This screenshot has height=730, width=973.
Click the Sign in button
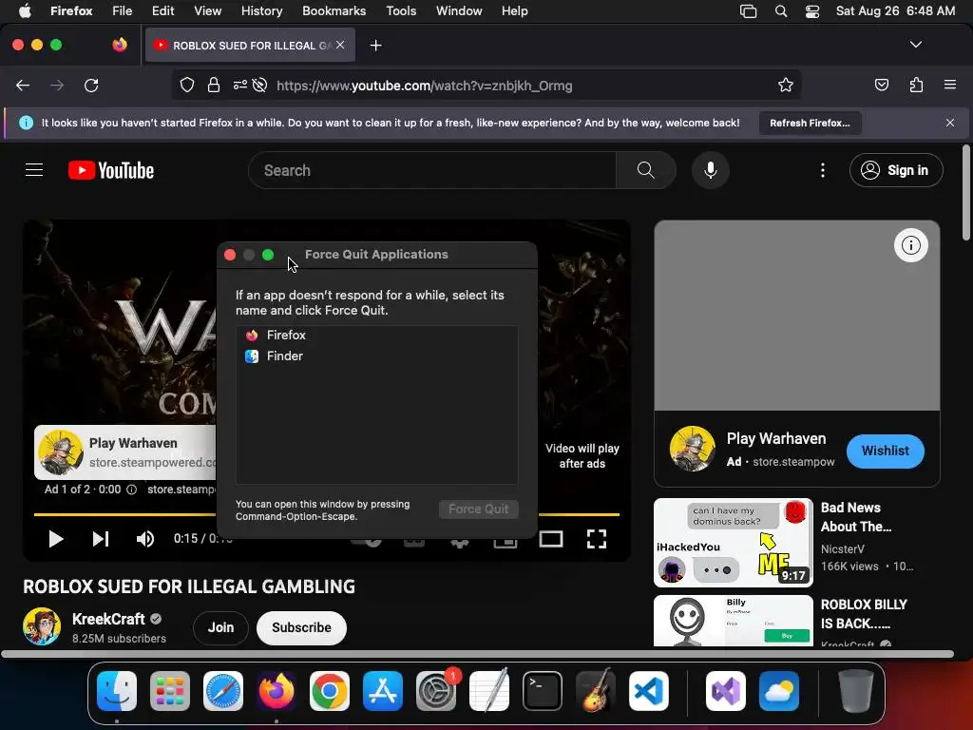tap(896, 170)
